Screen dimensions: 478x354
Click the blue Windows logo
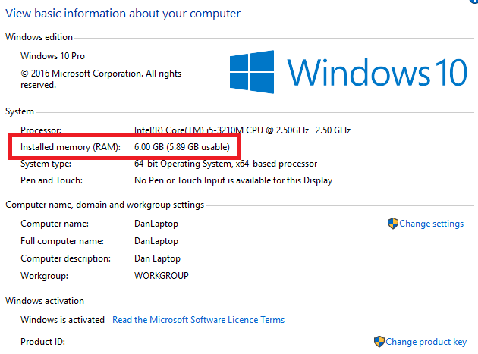click(x=255, y=72)
